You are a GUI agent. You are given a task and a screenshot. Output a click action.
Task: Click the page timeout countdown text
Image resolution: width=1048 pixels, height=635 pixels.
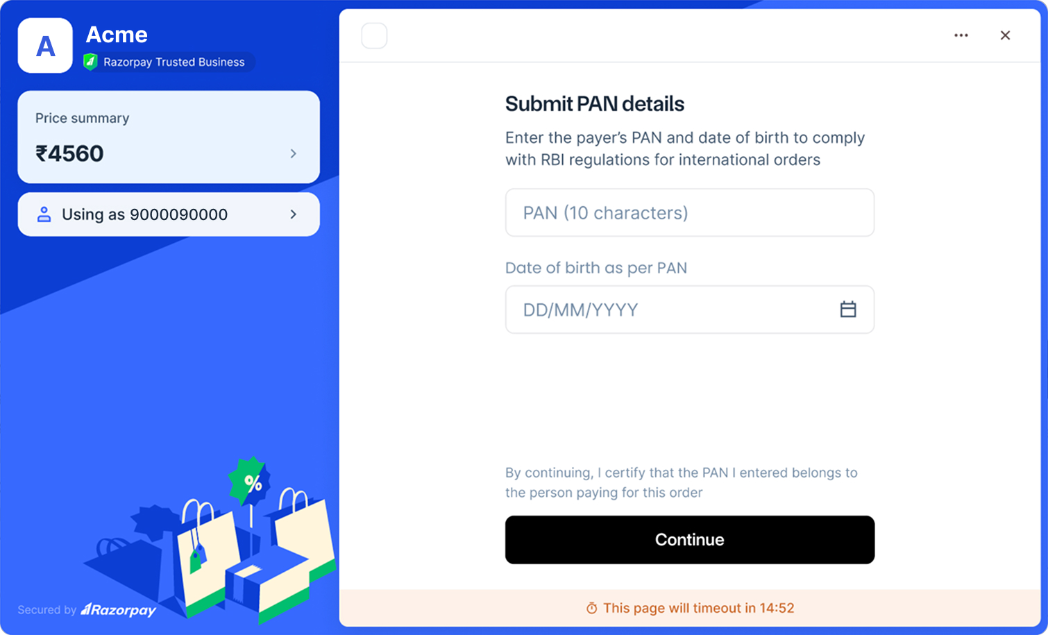[x=698, y=609]
